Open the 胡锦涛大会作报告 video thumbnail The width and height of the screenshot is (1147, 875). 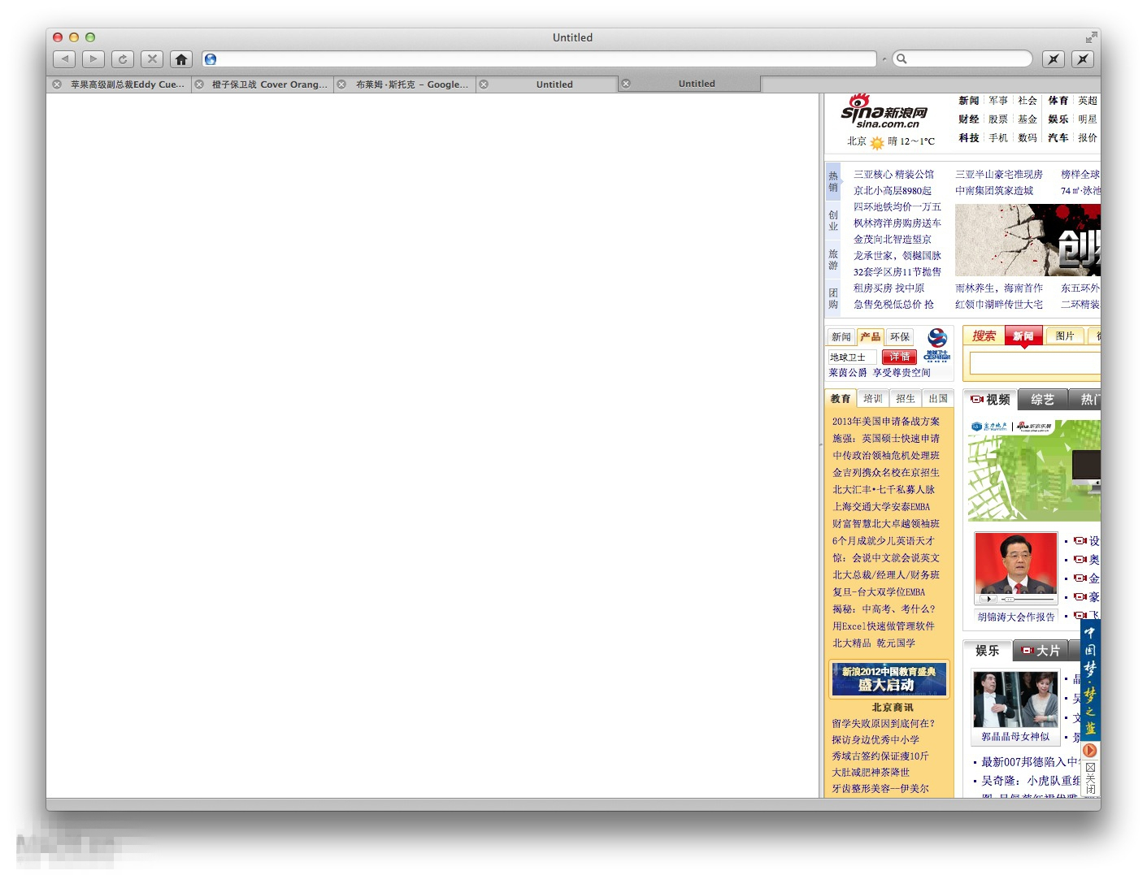[x=1016, y=563]
